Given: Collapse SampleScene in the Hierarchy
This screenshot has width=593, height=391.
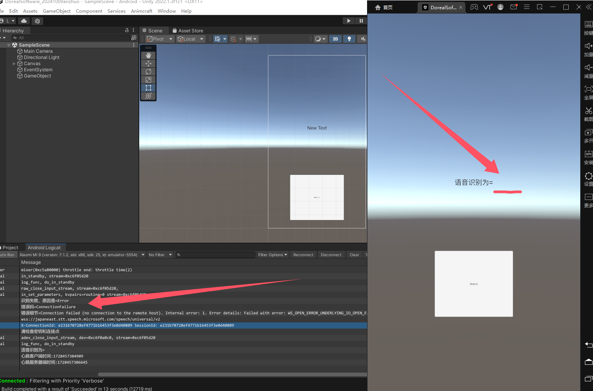Looking at the screenshot, I should click(8, 45).
